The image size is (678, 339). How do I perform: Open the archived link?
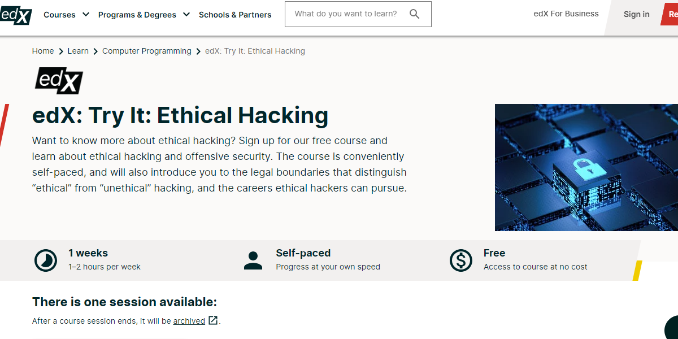click(x=189, y=320)
